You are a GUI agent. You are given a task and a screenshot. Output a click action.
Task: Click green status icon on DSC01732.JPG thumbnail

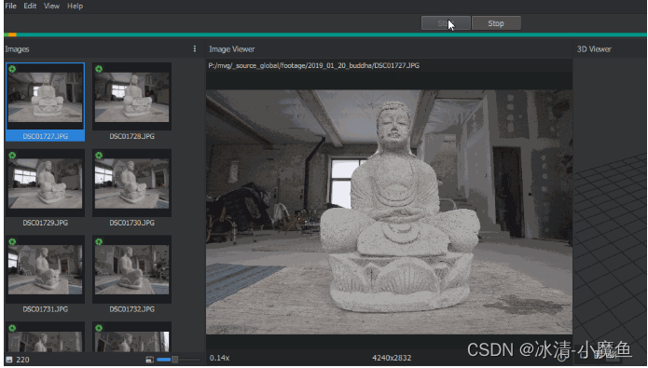(99, 241)
